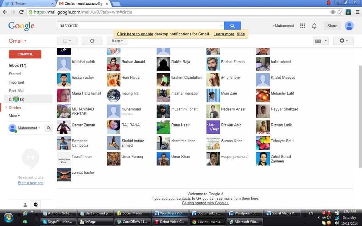This screenshot has width=362, height=226.
Task: Click the chat search magnifier
Action: tap(49, 128)
